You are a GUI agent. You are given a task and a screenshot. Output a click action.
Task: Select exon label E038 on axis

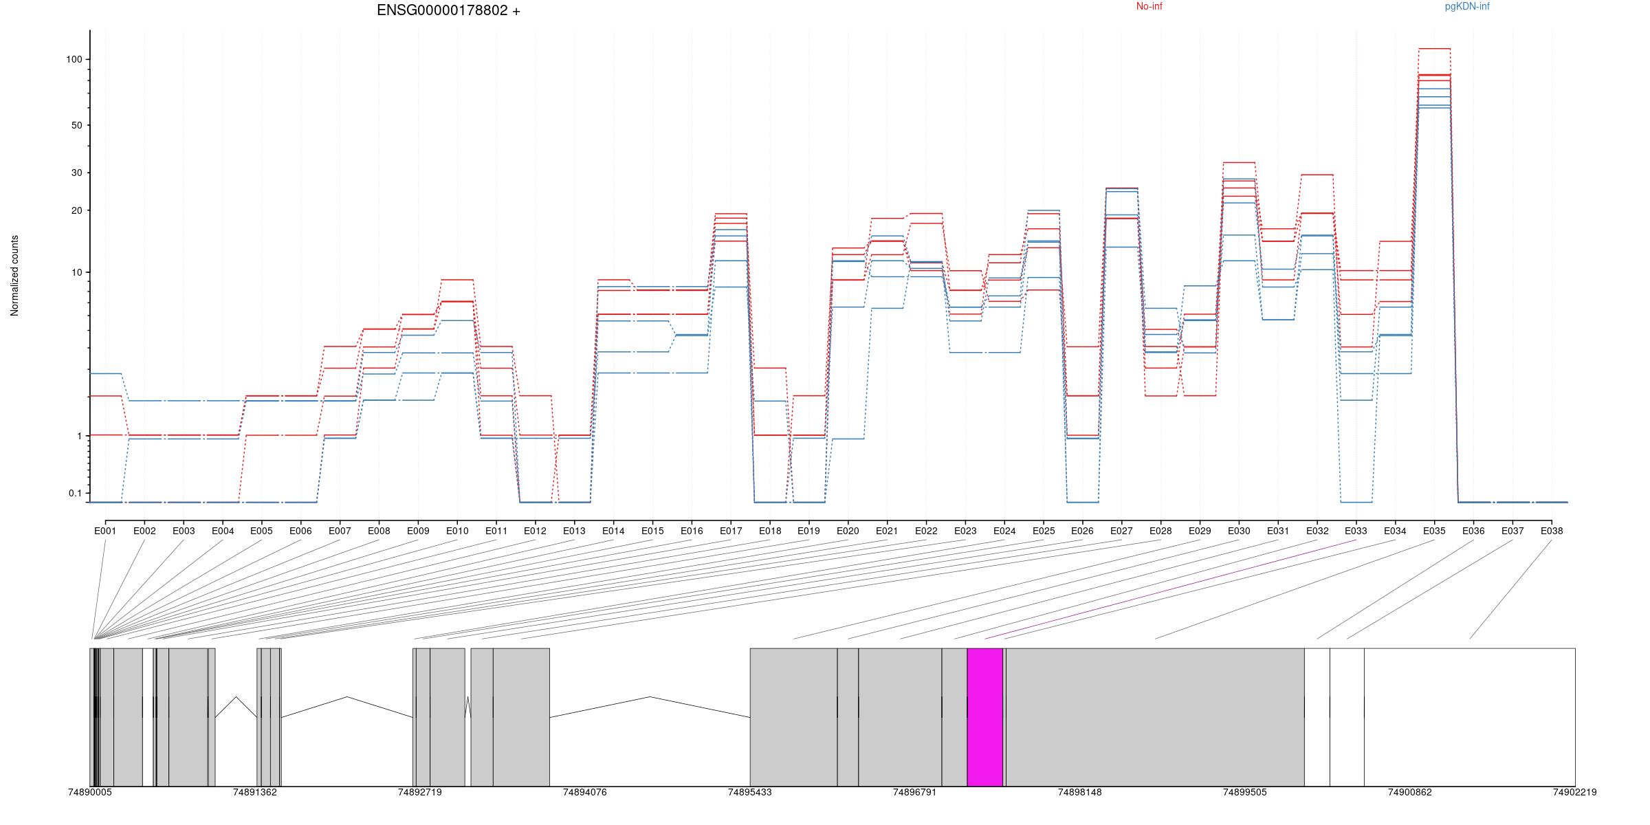[x=1551, y=531]
